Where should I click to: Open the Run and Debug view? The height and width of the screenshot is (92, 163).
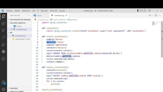pyautogui.click(x=3, y=44)
